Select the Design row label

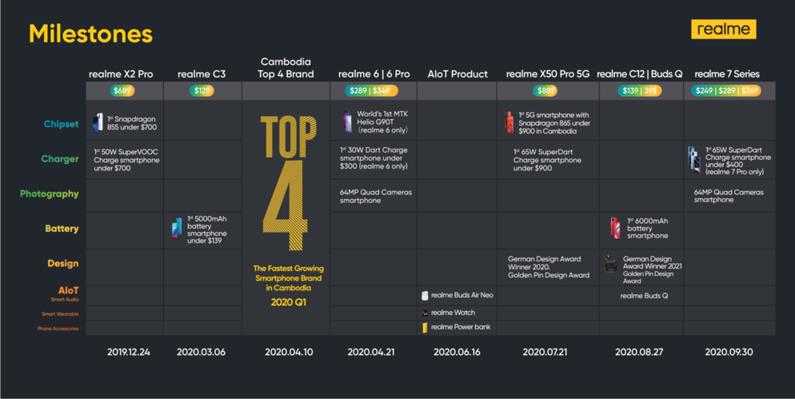click(63, 264)
